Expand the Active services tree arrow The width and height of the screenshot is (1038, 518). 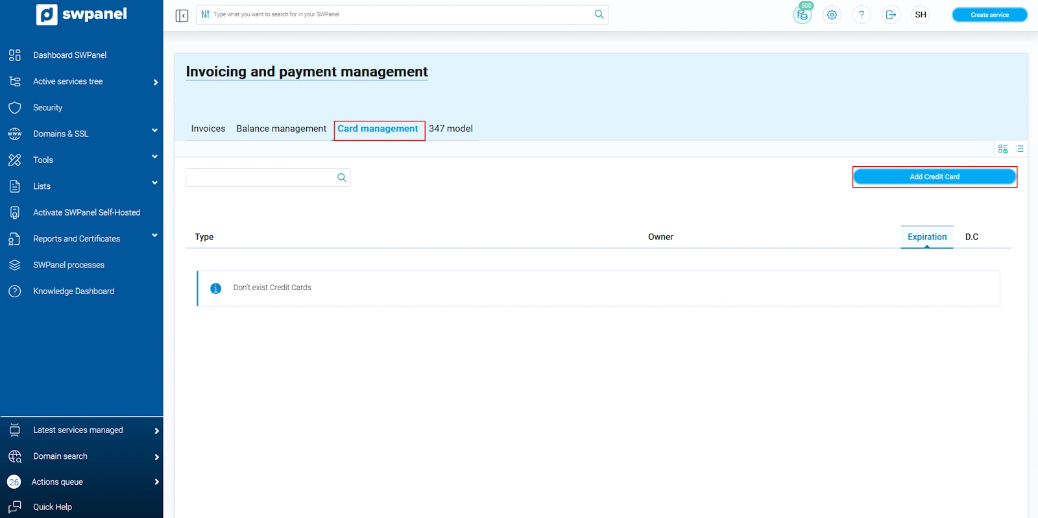(x=156, y=82)
